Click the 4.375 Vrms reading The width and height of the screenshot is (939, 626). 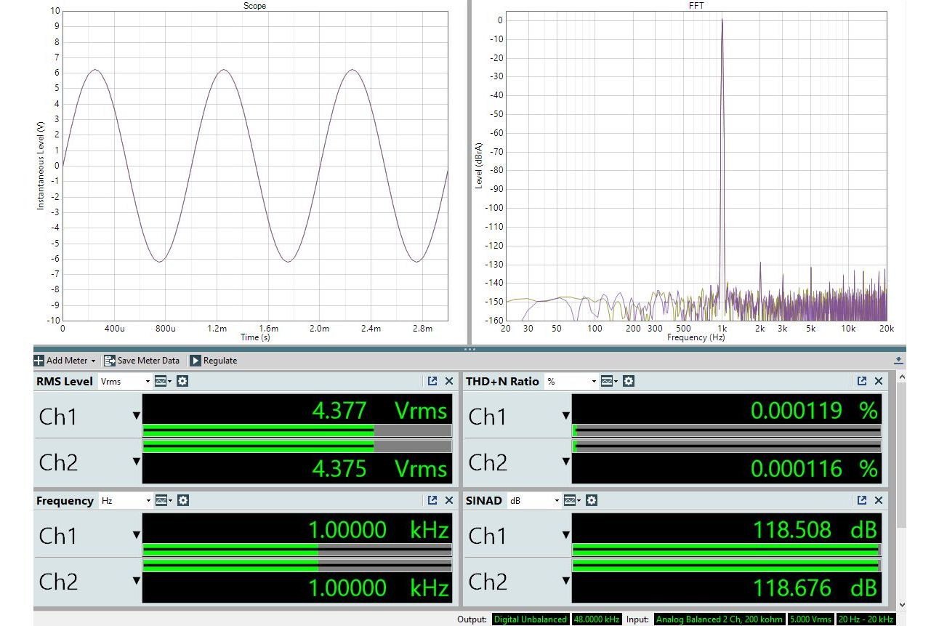[379, 468]
